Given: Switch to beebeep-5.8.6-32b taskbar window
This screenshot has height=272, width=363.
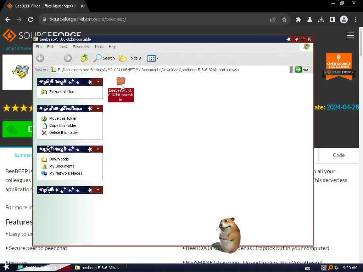Looking at the screenshot, I should (x=99, y=268).
